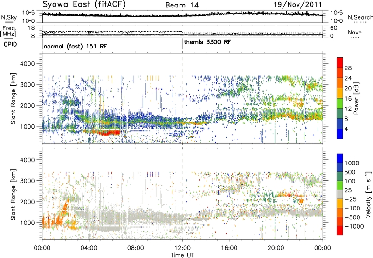This screenshot has width=373, height=258.
Task: Select the '18' tick on the frequency axis
Action: 31,28
